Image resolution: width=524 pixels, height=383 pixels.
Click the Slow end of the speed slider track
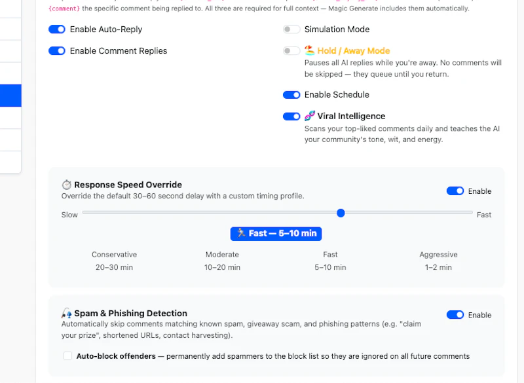pos(84,212)
